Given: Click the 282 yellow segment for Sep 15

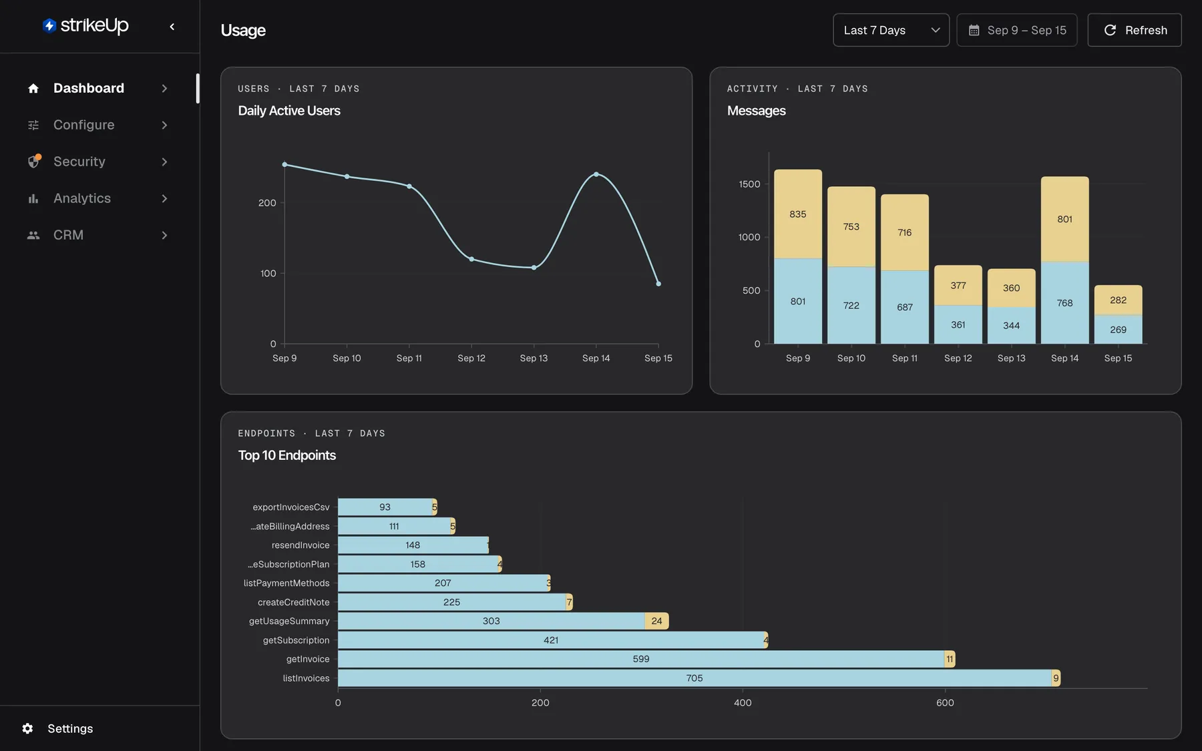Looking at the screenshot, I should tap(1118, 300).
